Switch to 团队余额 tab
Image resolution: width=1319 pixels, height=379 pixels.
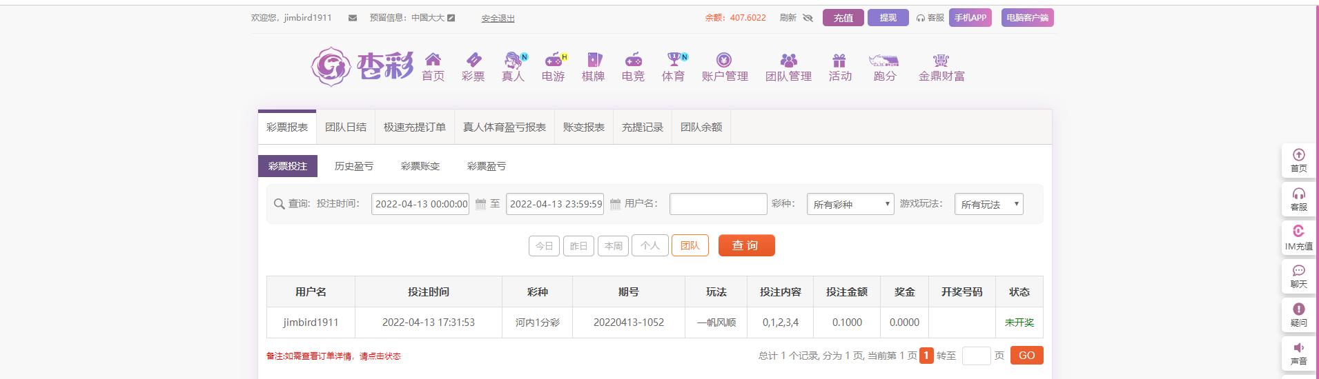click(701, 127)
